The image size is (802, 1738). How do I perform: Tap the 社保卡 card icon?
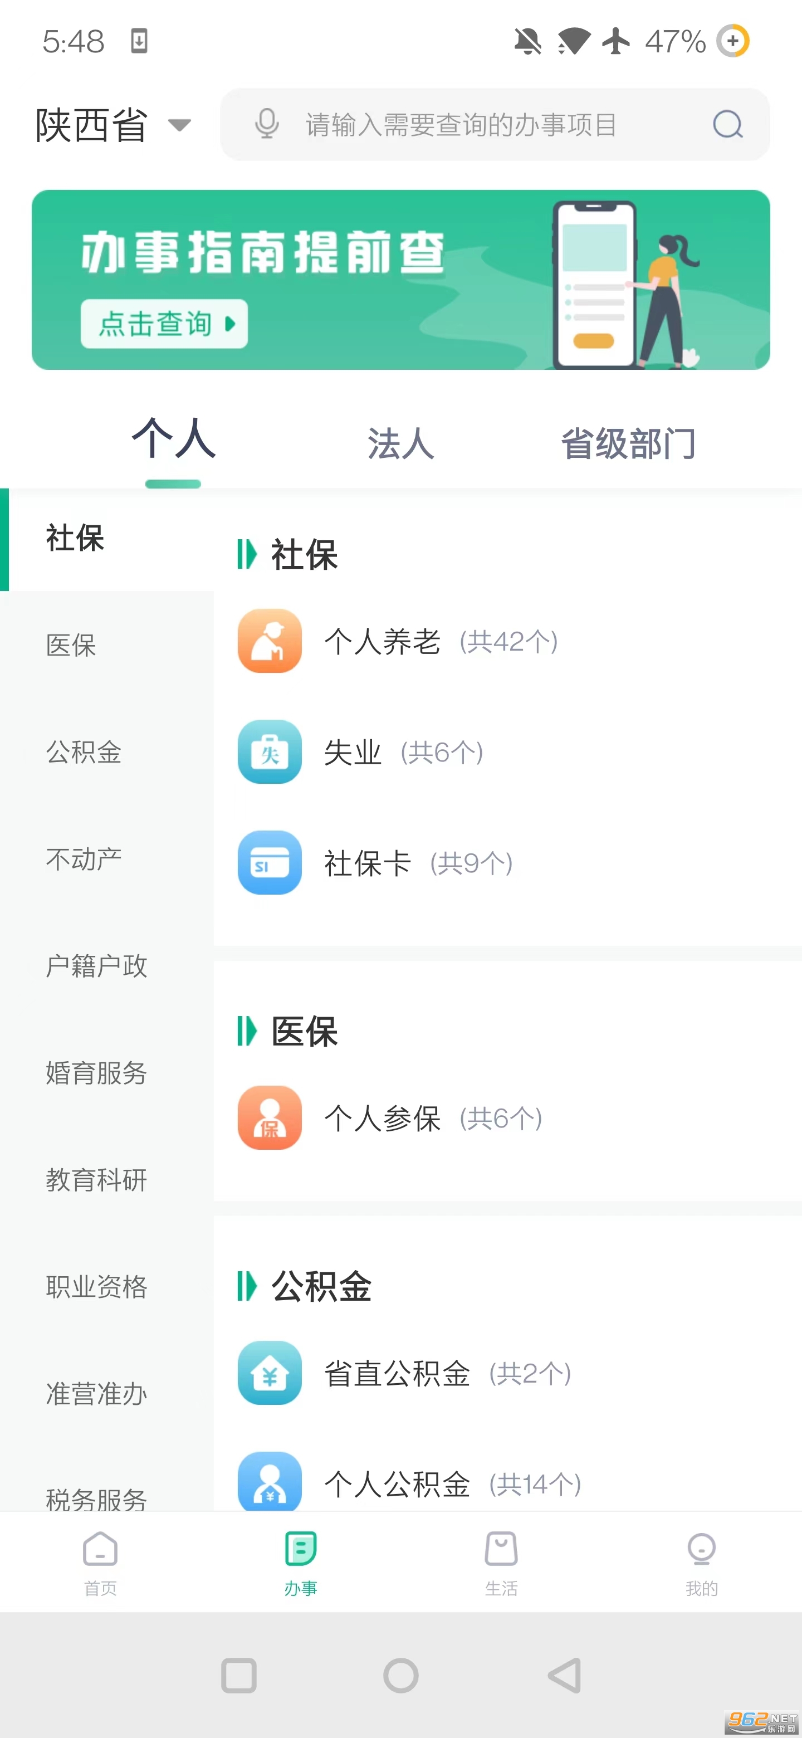pyautogui.click(x=269, y=862)
